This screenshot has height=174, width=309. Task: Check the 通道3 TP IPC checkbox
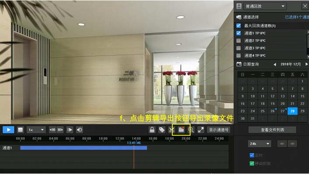(x=239, y=48)
